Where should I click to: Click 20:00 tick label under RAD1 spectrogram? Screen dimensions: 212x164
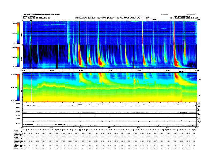168,70
